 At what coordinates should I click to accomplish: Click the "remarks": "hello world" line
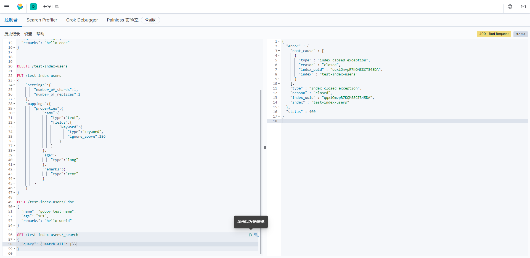tap(47, 221)
